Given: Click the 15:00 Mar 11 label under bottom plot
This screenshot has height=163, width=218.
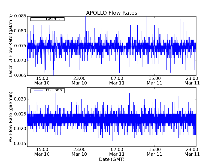Looking at the screenshot, I should pos(154,152).
